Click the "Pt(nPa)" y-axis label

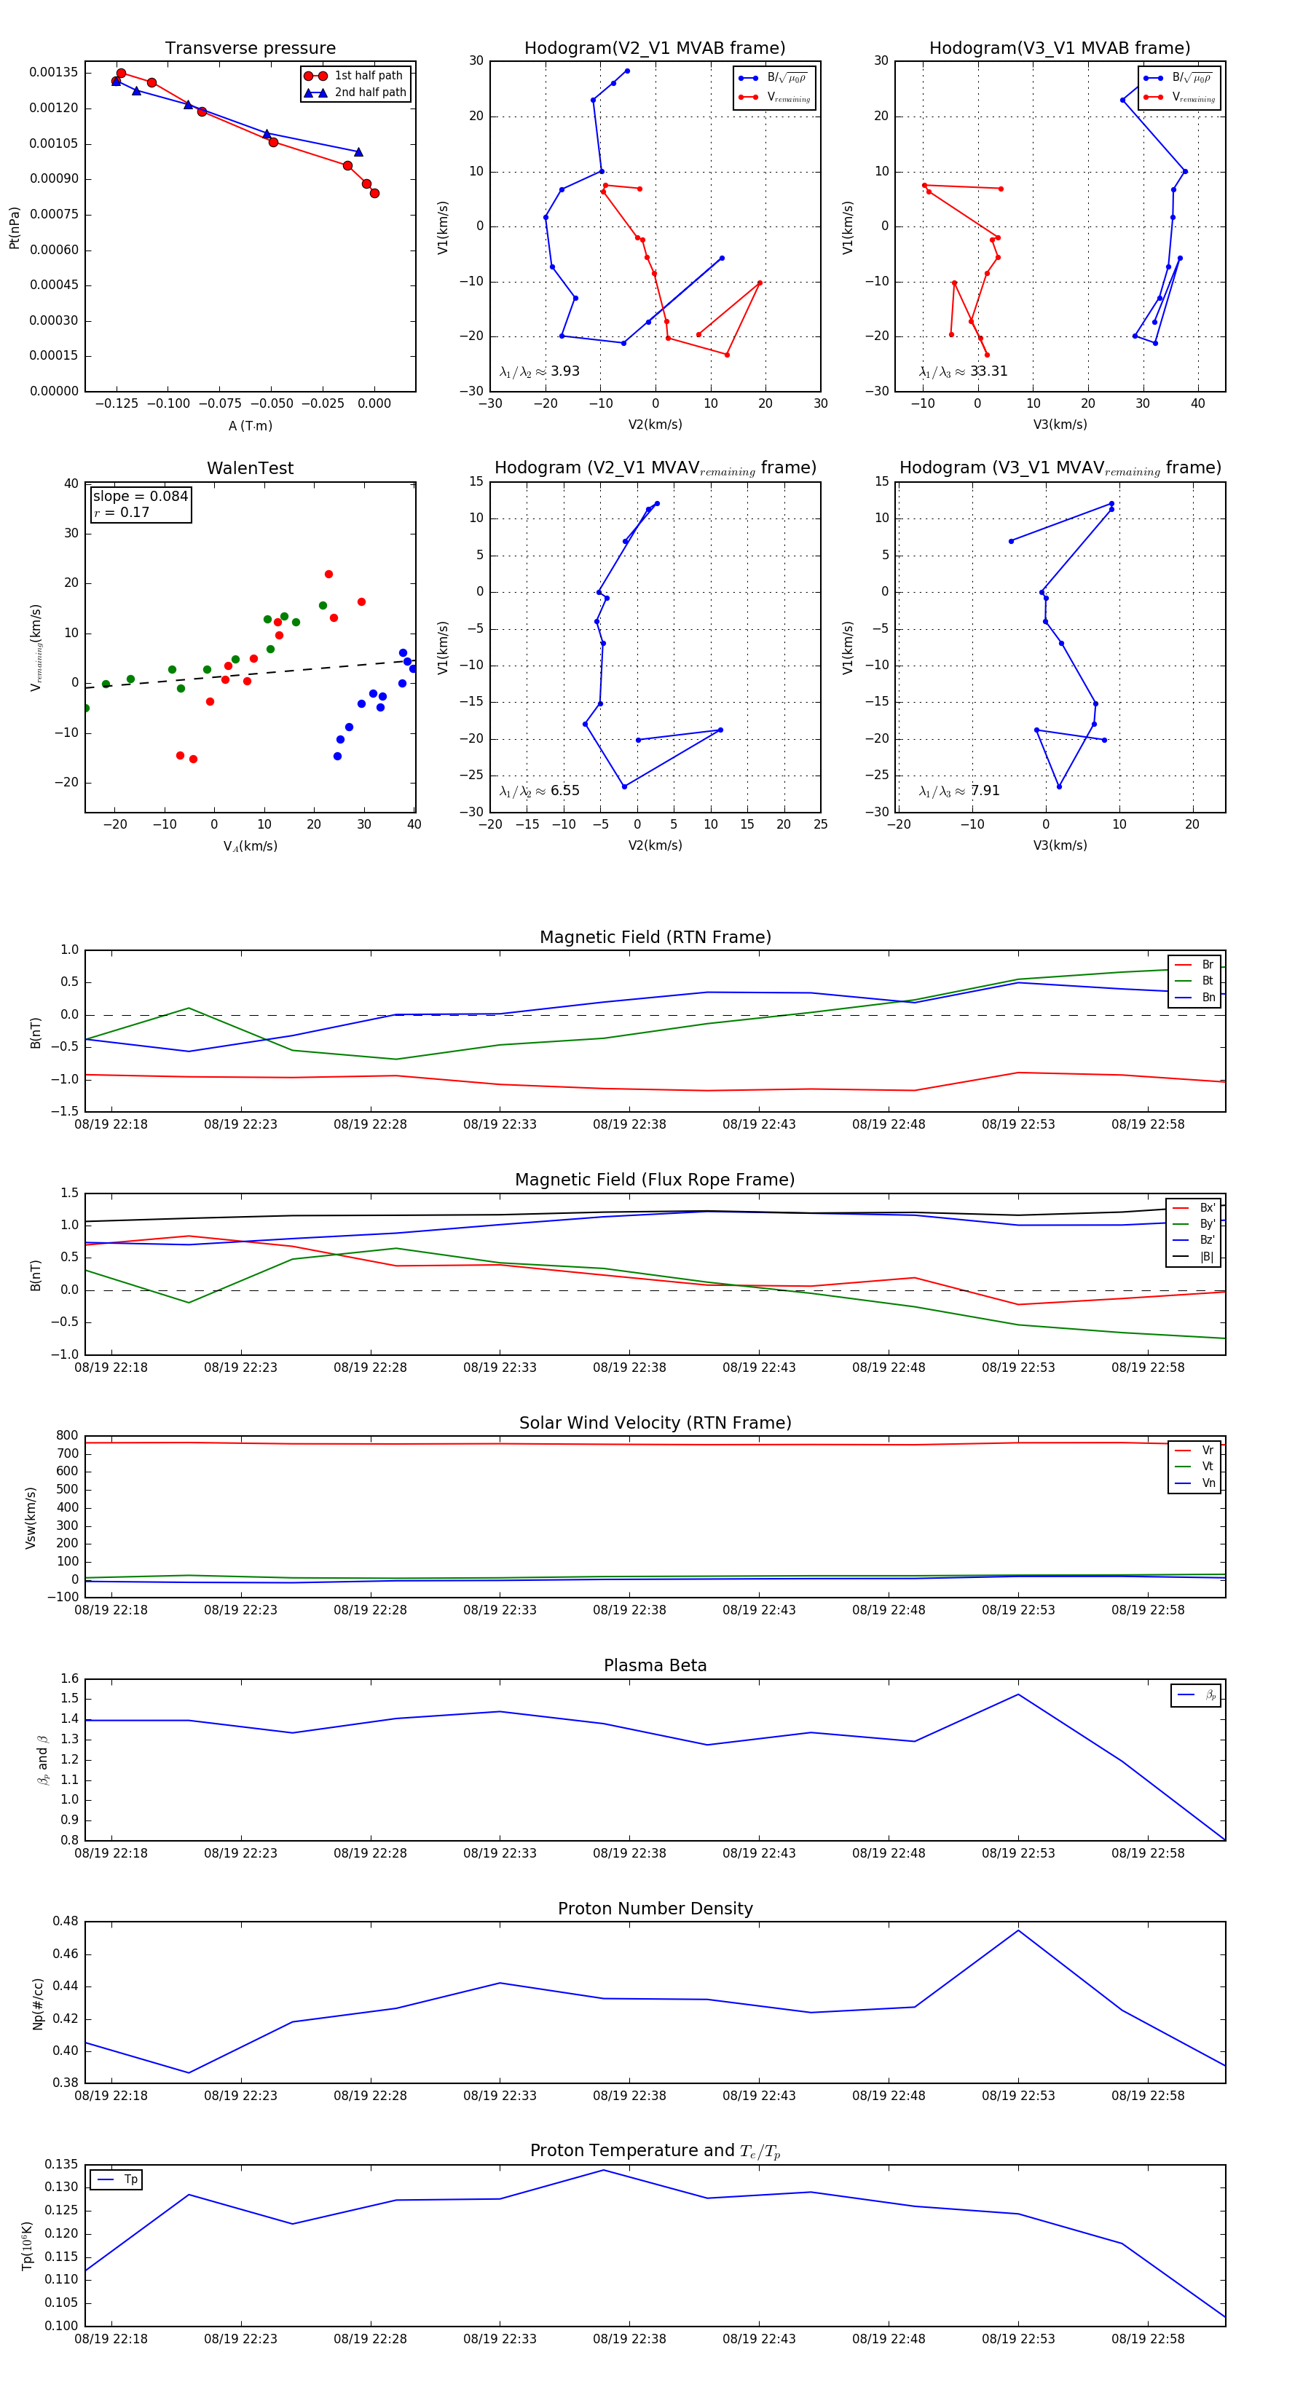[14, 228]
